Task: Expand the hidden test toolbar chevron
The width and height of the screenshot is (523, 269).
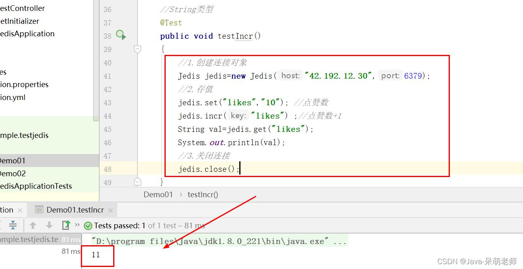Action: tap(77, 225)
